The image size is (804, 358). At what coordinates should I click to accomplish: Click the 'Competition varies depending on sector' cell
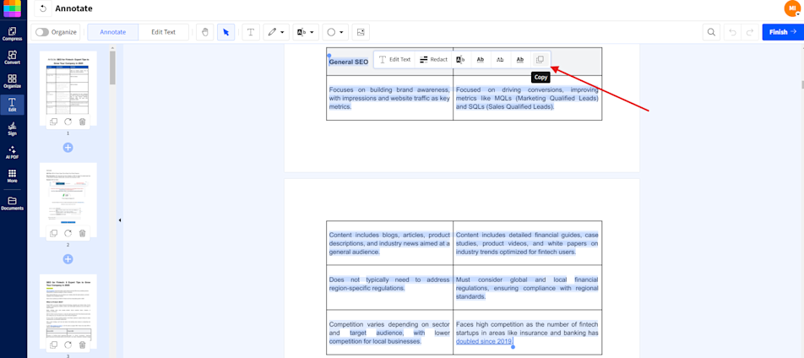point(389,333)
